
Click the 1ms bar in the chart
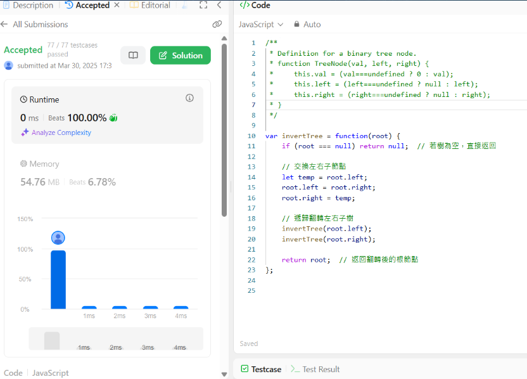coord(89,307)
